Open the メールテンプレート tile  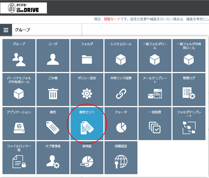155,90
